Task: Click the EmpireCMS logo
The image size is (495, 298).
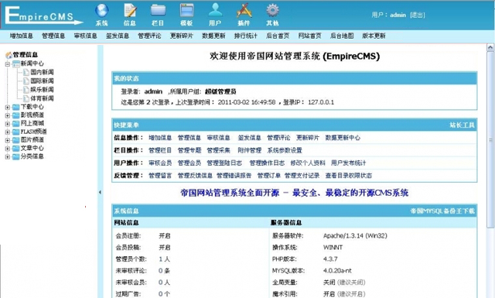Action: coord(44,15)
